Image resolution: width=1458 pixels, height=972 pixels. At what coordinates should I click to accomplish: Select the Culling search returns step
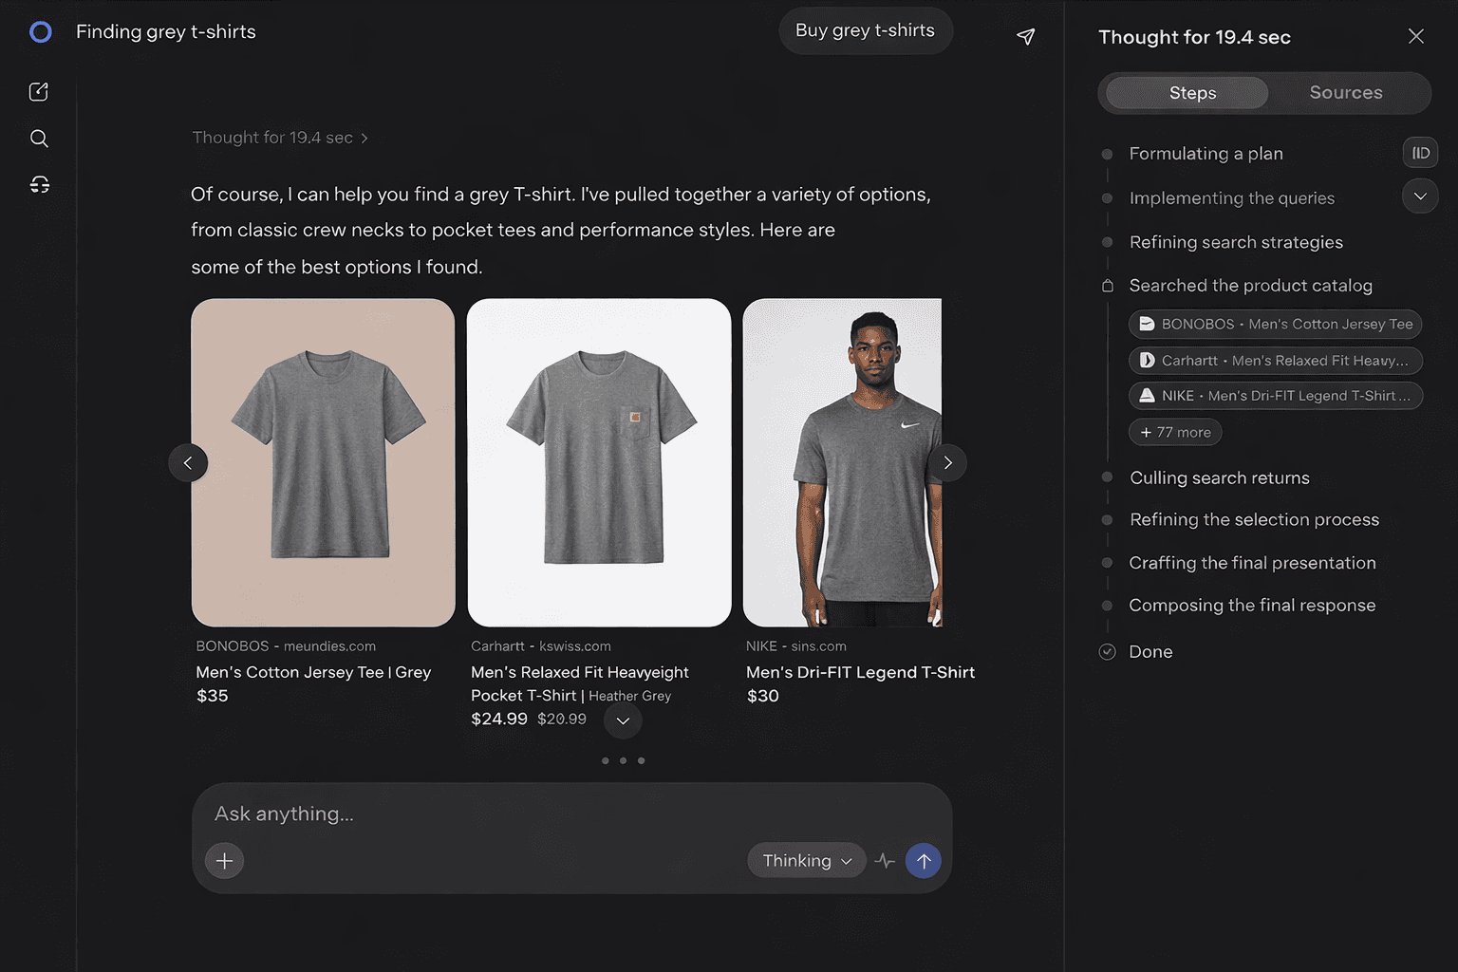tap(1219, 478)
